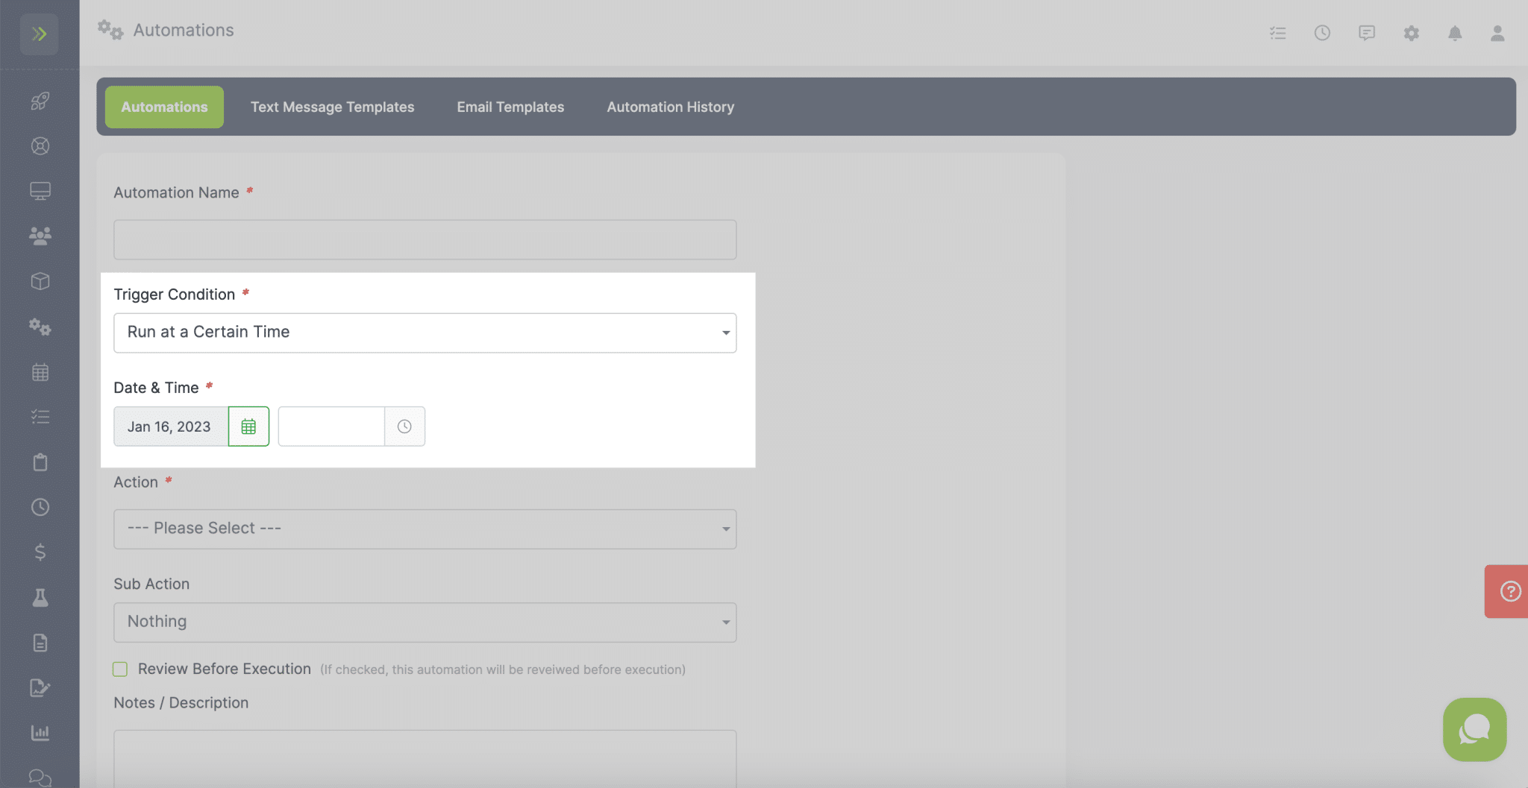
Task: Open the green chat support bubble
Action: [x=1474, y=730]
